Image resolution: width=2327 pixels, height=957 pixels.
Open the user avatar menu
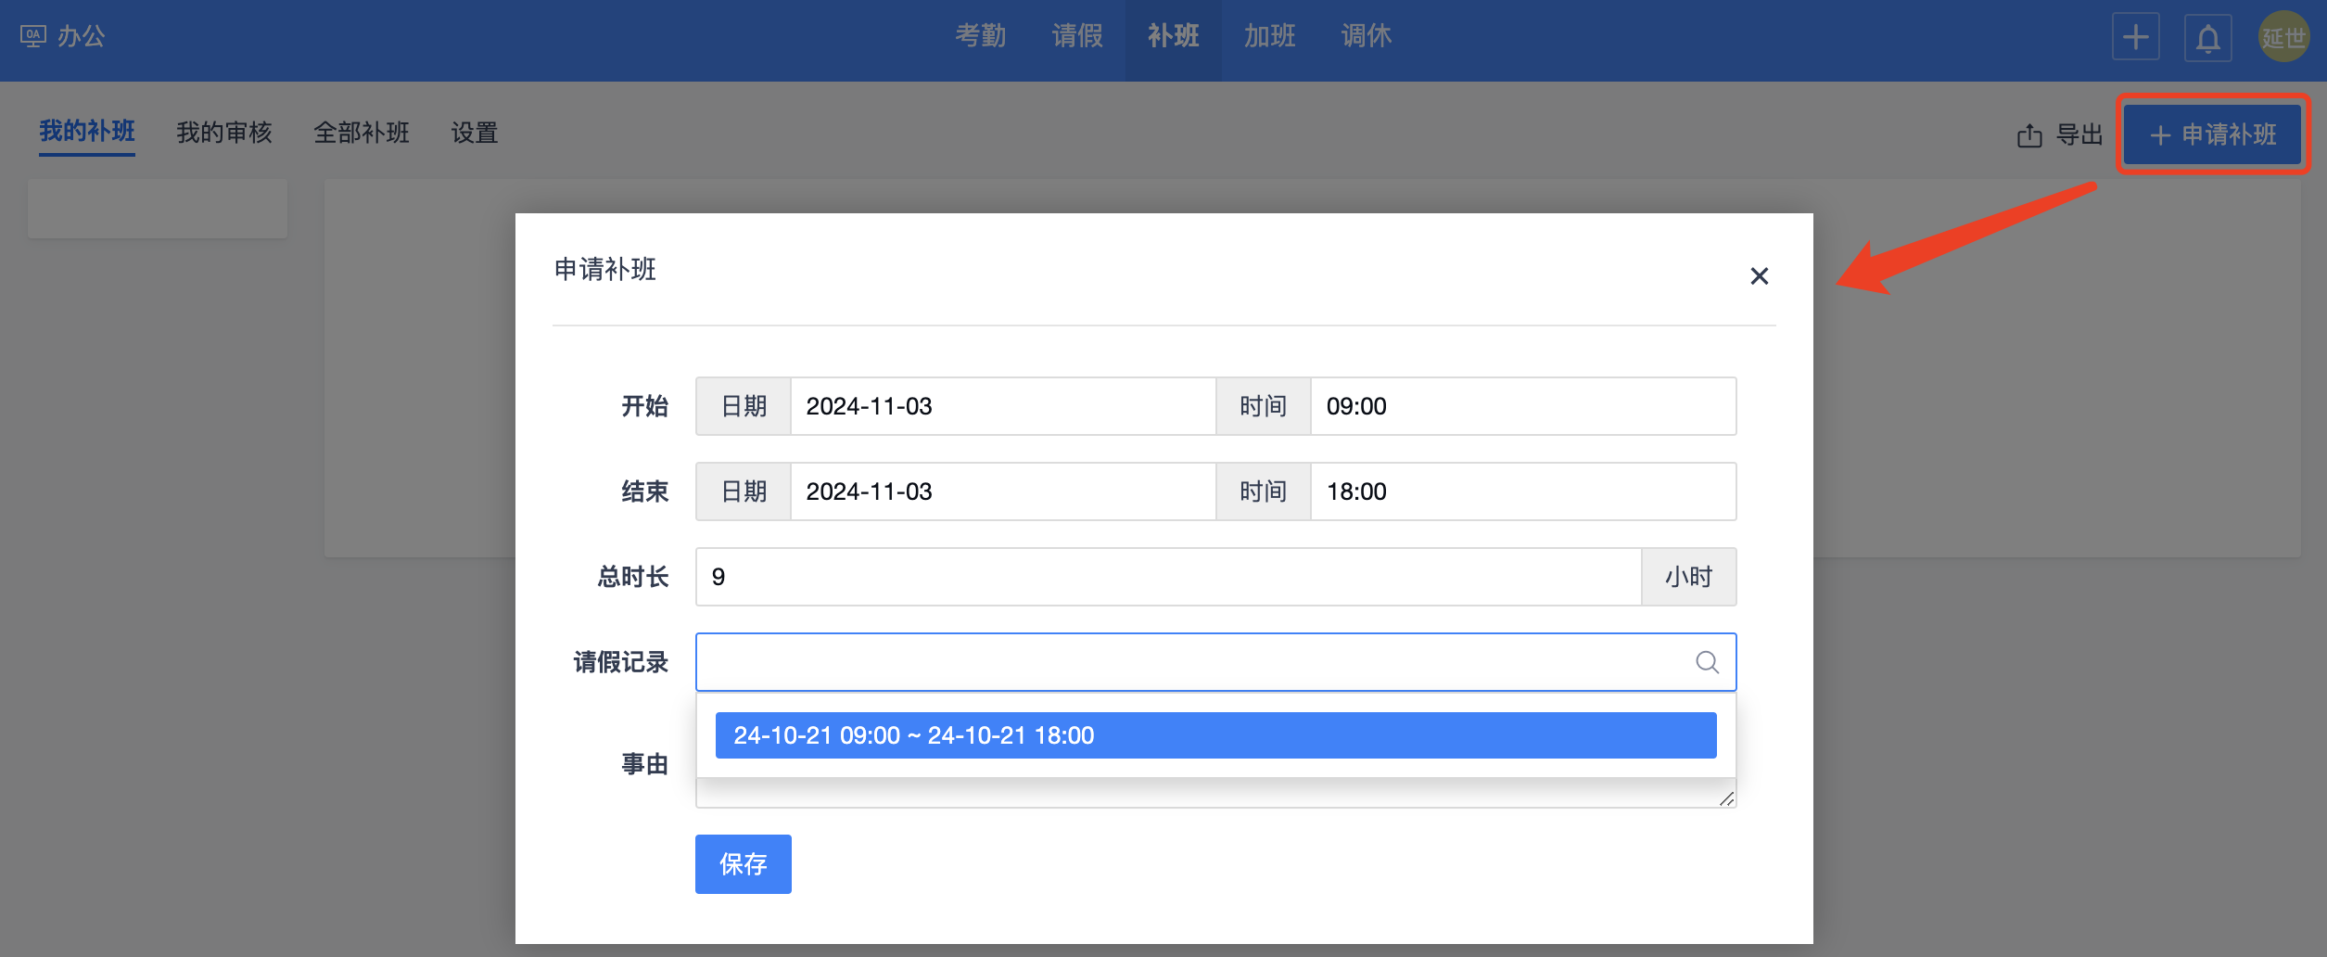coord(2282,37)
